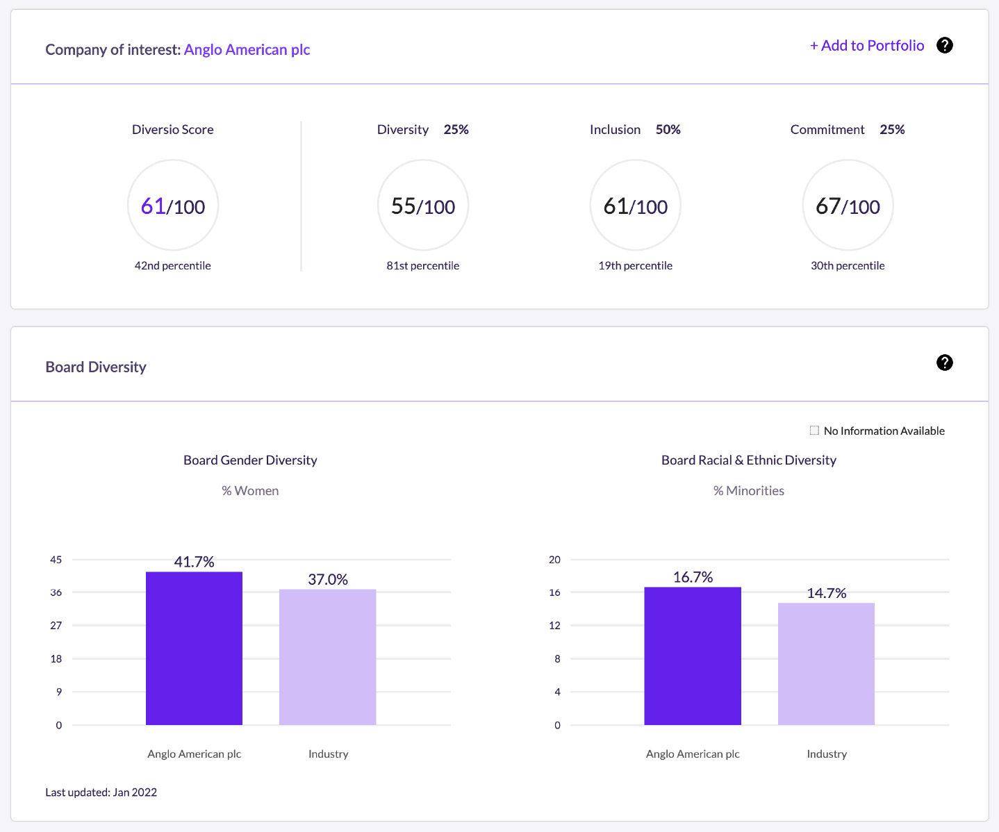
Task: Click the Board Diversity section heading
Action: (96, 367)
